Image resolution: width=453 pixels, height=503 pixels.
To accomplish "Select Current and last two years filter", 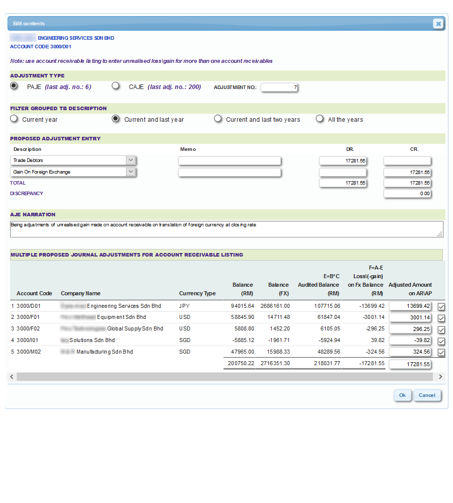I will [218, 119].
